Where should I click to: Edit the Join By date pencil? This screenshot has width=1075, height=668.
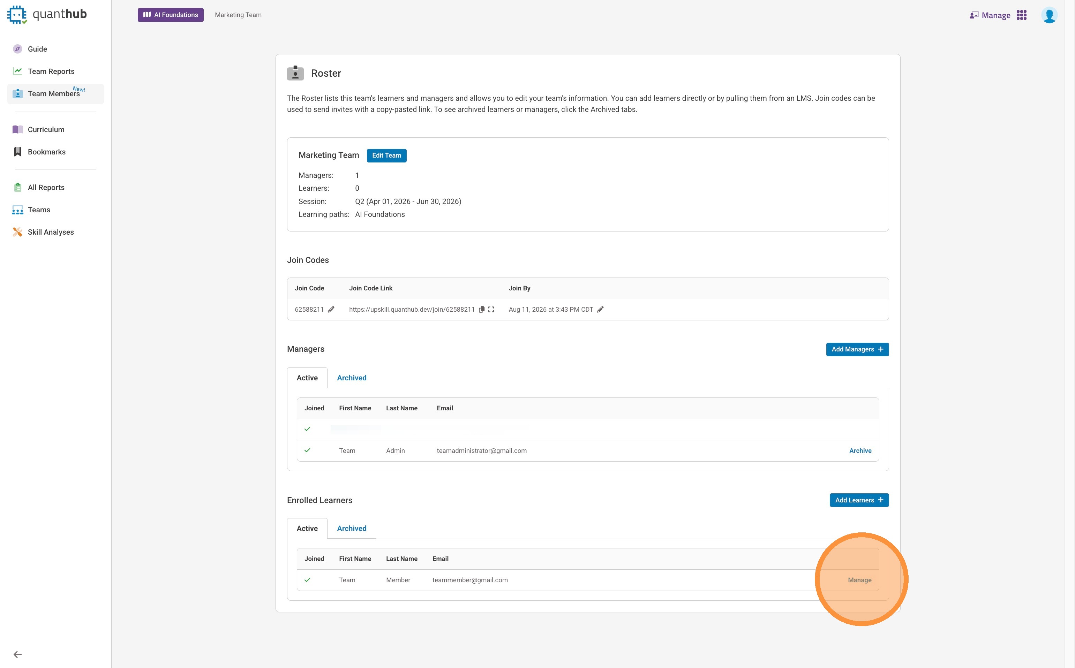pos(600,309)
